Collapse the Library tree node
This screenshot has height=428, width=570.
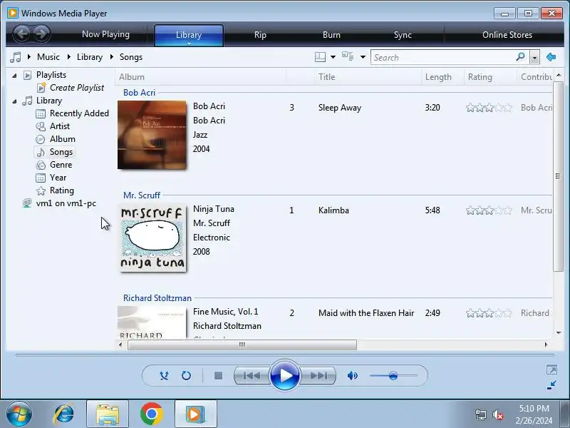pyautogui.click(x=14, y=101)
